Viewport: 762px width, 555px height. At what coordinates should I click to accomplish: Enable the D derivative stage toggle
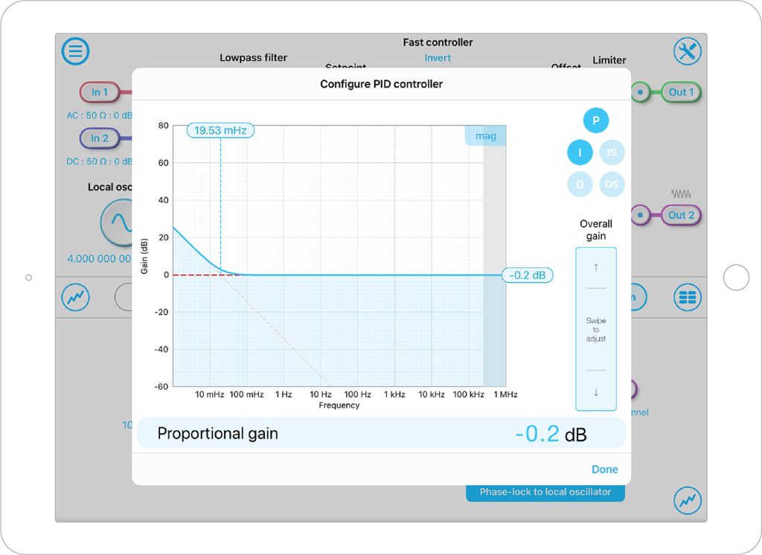point(580,184)
